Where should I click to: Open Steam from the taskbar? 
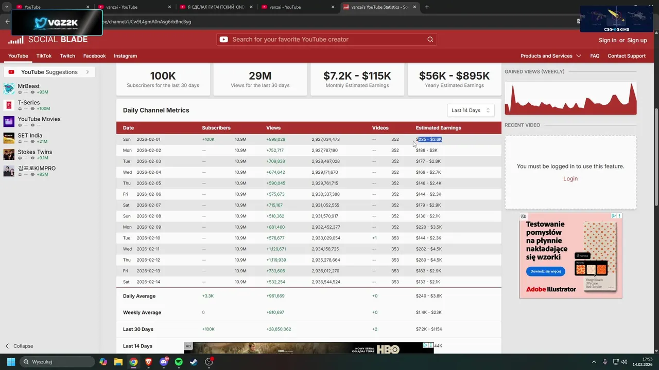[x=194, y=362]
